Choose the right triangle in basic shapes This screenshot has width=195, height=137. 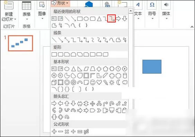(x=80, y=69)
